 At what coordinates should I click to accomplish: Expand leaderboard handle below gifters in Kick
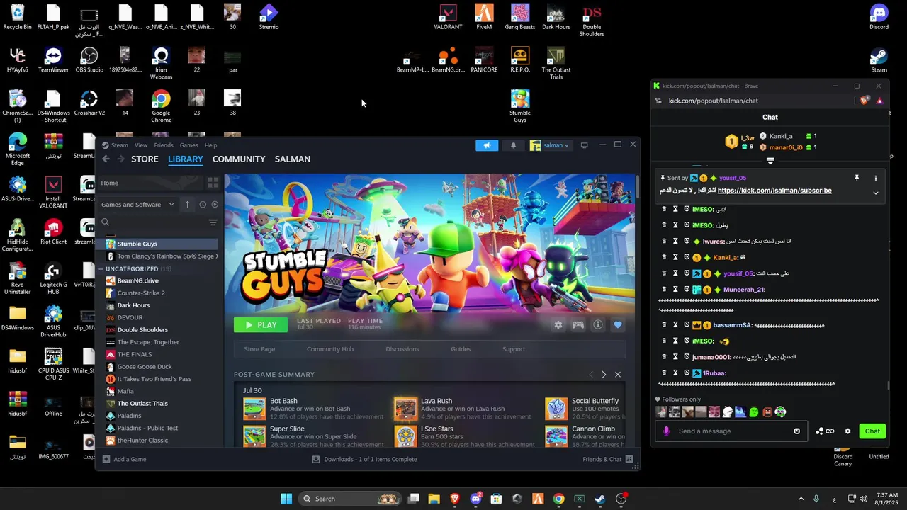coord(770,161)
